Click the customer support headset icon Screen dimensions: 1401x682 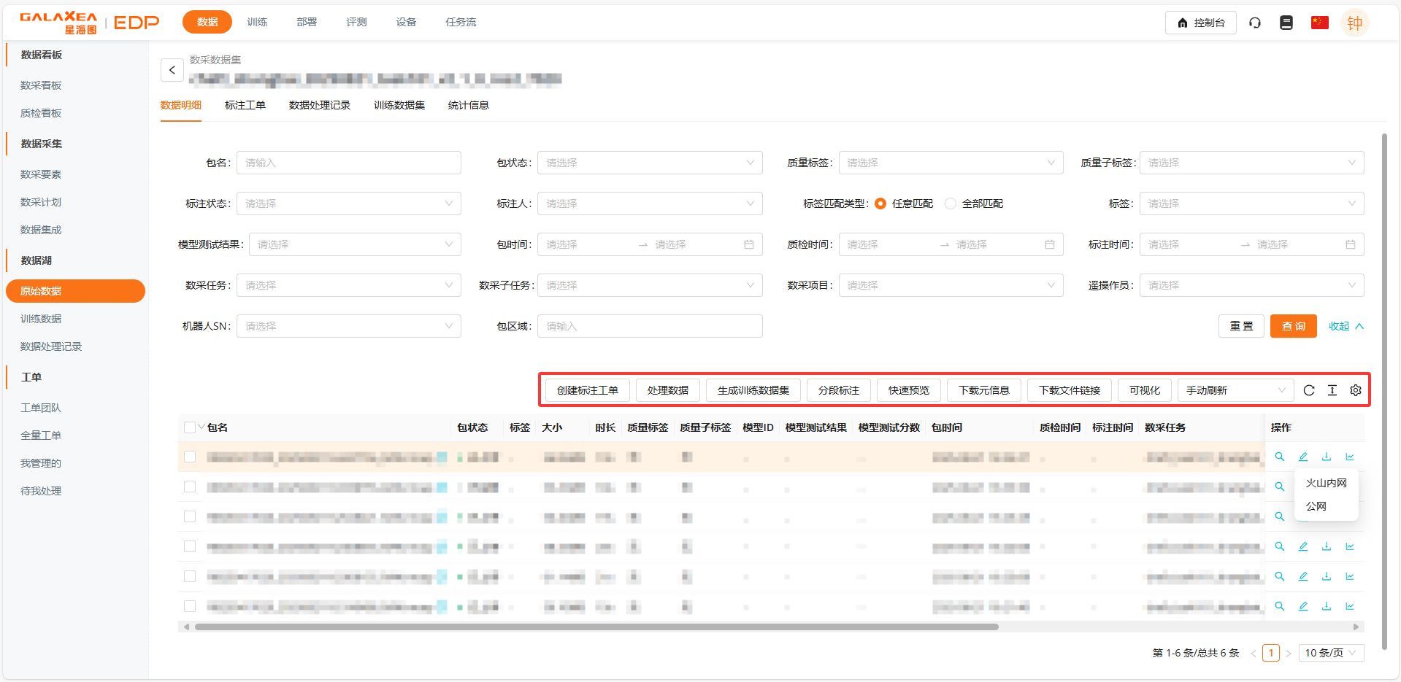click(1255, 23)
